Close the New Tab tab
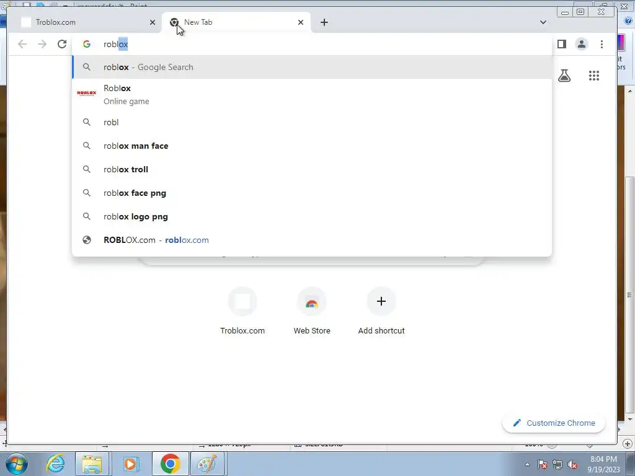 click(x=301, y=22)
